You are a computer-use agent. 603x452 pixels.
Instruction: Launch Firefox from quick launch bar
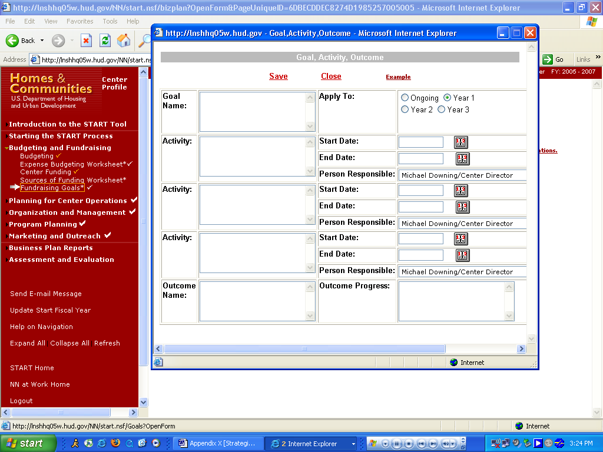point(115,443)
